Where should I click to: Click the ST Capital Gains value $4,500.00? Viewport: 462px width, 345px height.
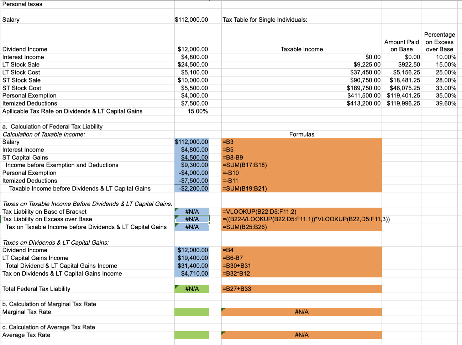click(191, 157)
